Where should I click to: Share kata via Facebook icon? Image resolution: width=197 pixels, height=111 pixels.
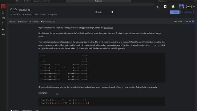pyautogui.click(x=193, y=22)
